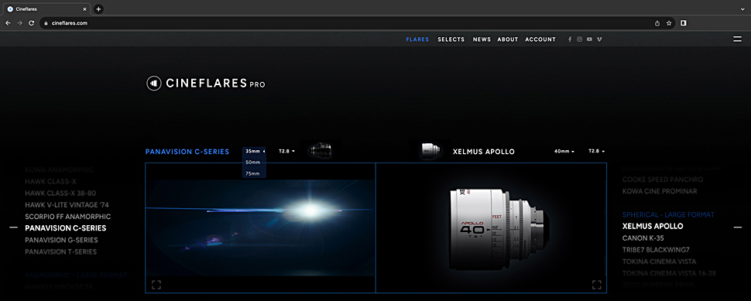Open the News nav item
The image size is (751, 301).
click(482, 39)
